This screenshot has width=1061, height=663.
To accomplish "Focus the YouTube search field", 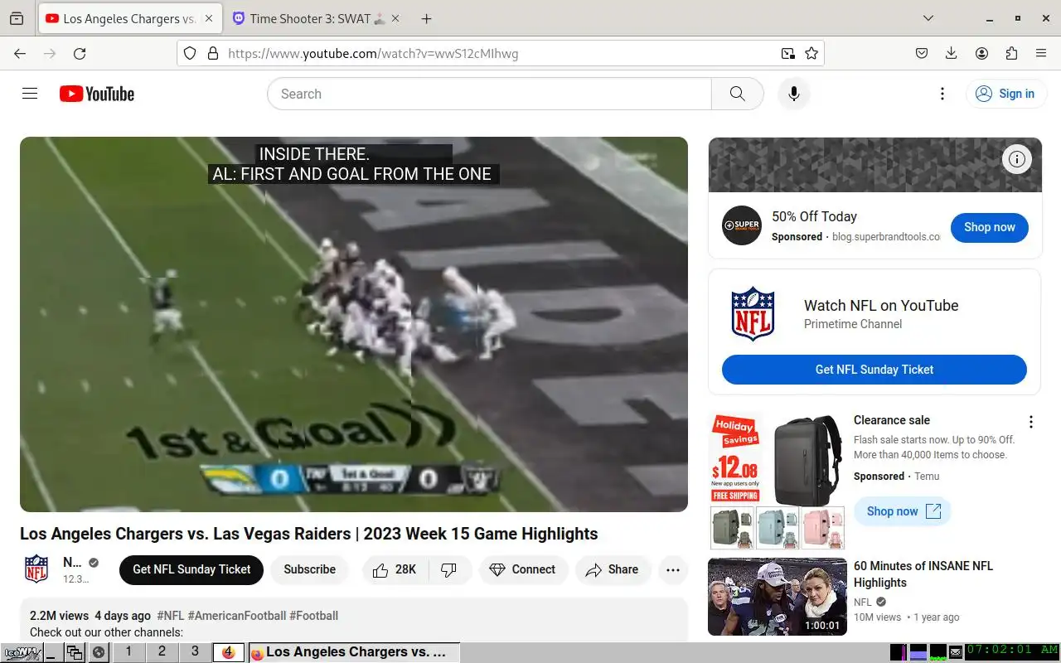I will click(x=489, y=94).
